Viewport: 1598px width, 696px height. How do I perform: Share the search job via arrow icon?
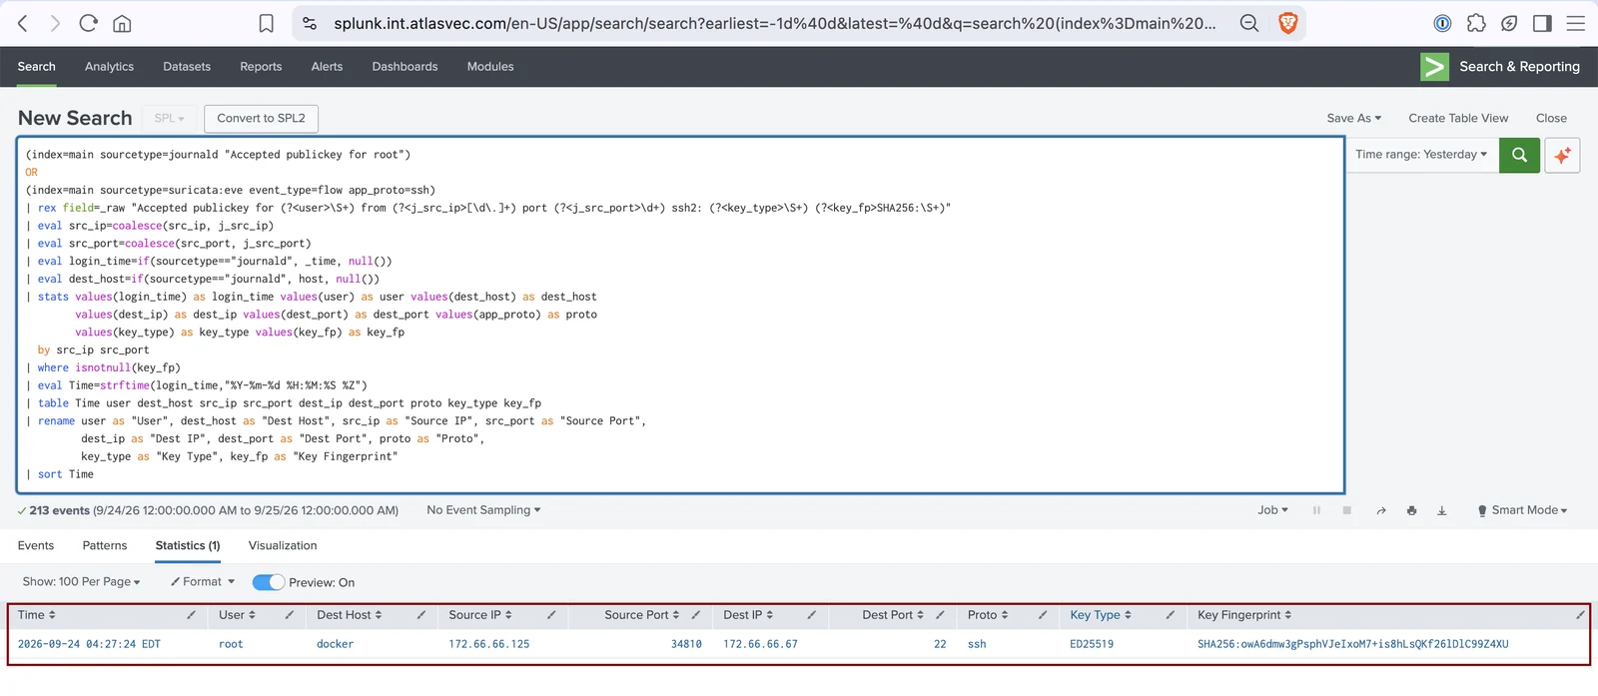[x=1381, y=510]
